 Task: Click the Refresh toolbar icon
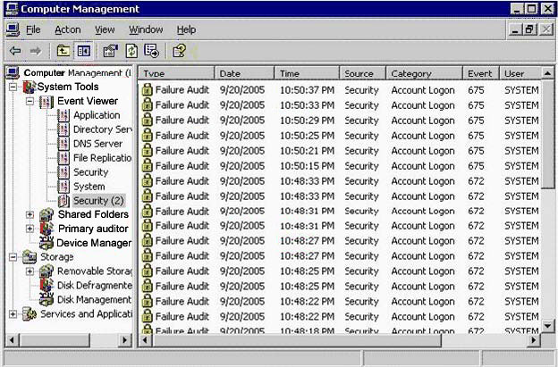click(131, 51)
